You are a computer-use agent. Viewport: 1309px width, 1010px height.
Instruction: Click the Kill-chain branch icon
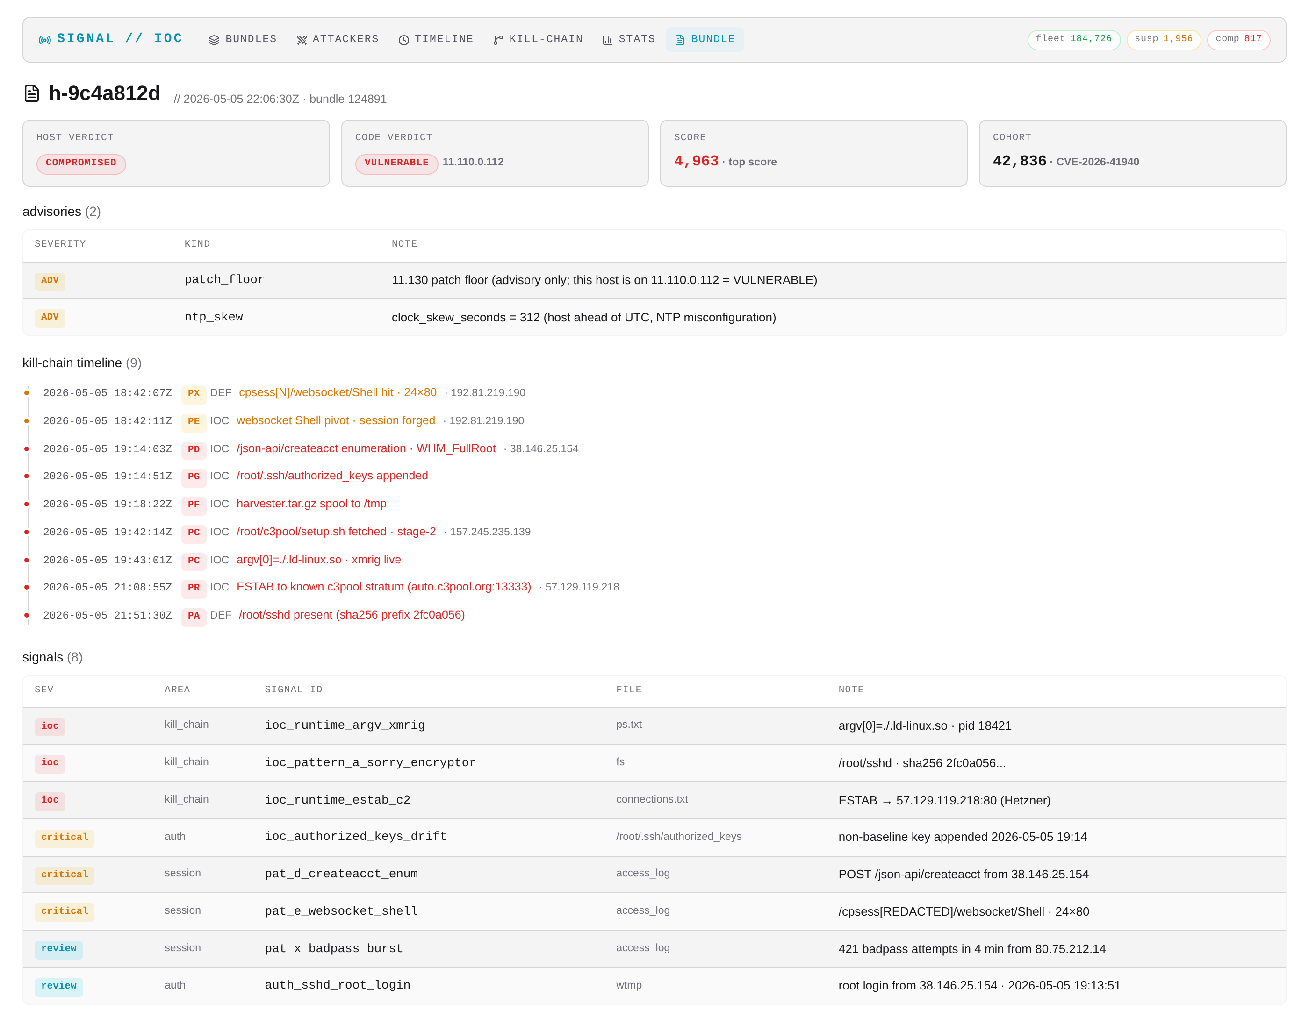point(498,40)
